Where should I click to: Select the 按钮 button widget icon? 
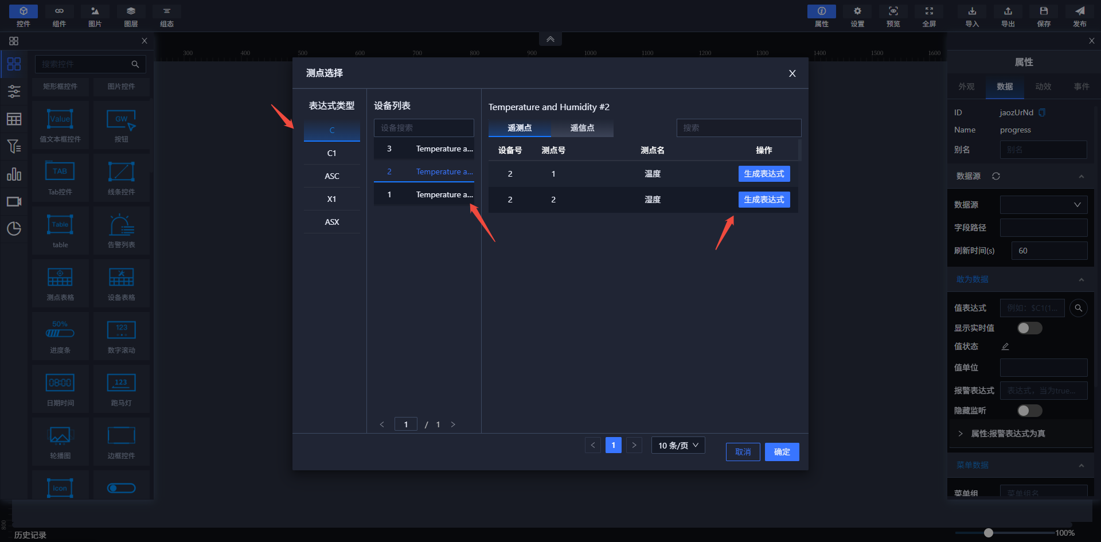[x=122, y=119]
